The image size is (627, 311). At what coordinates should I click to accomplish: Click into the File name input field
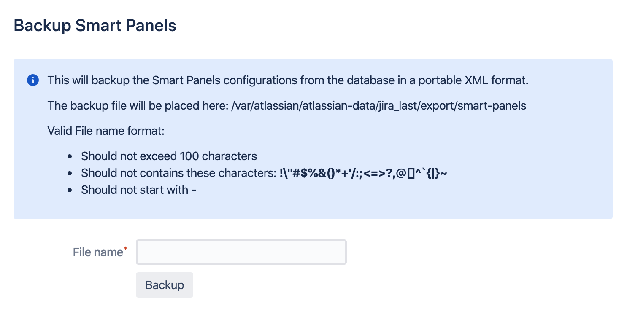[x=241, y=252]
